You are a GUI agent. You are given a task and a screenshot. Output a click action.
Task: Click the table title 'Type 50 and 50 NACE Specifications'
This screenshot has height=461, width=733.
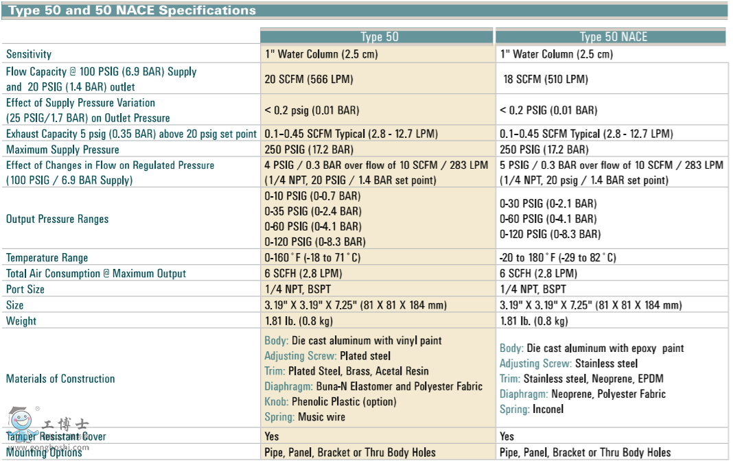(x=132, y=10)
